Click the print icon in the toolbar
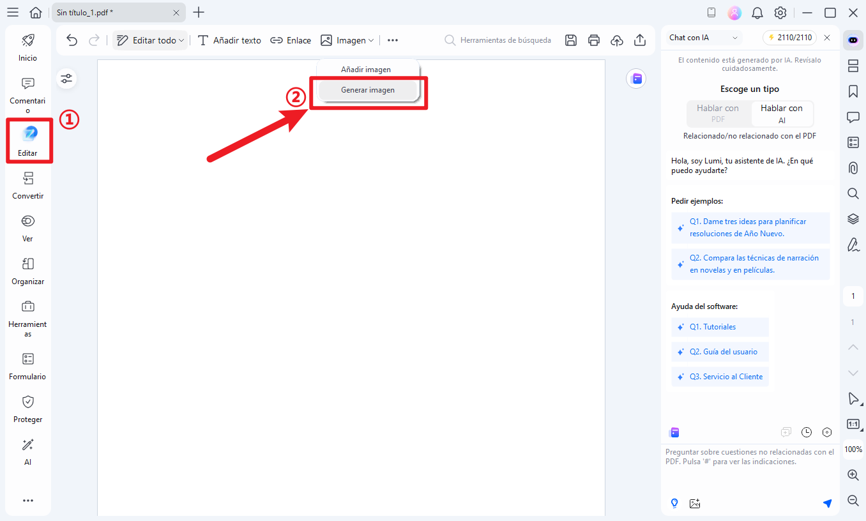Screen dimensions: 866x521 point(594,40)
